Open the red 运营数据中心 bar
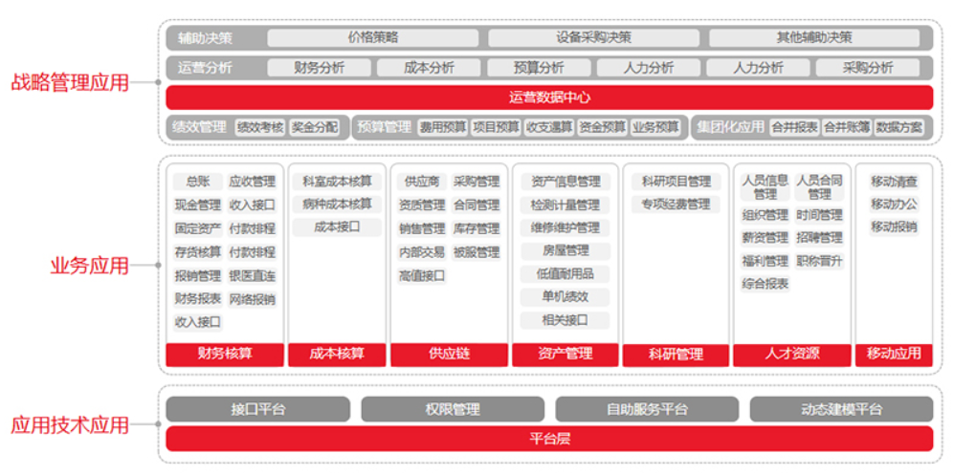This screenshot has height=475, width=954. [549, 97]
